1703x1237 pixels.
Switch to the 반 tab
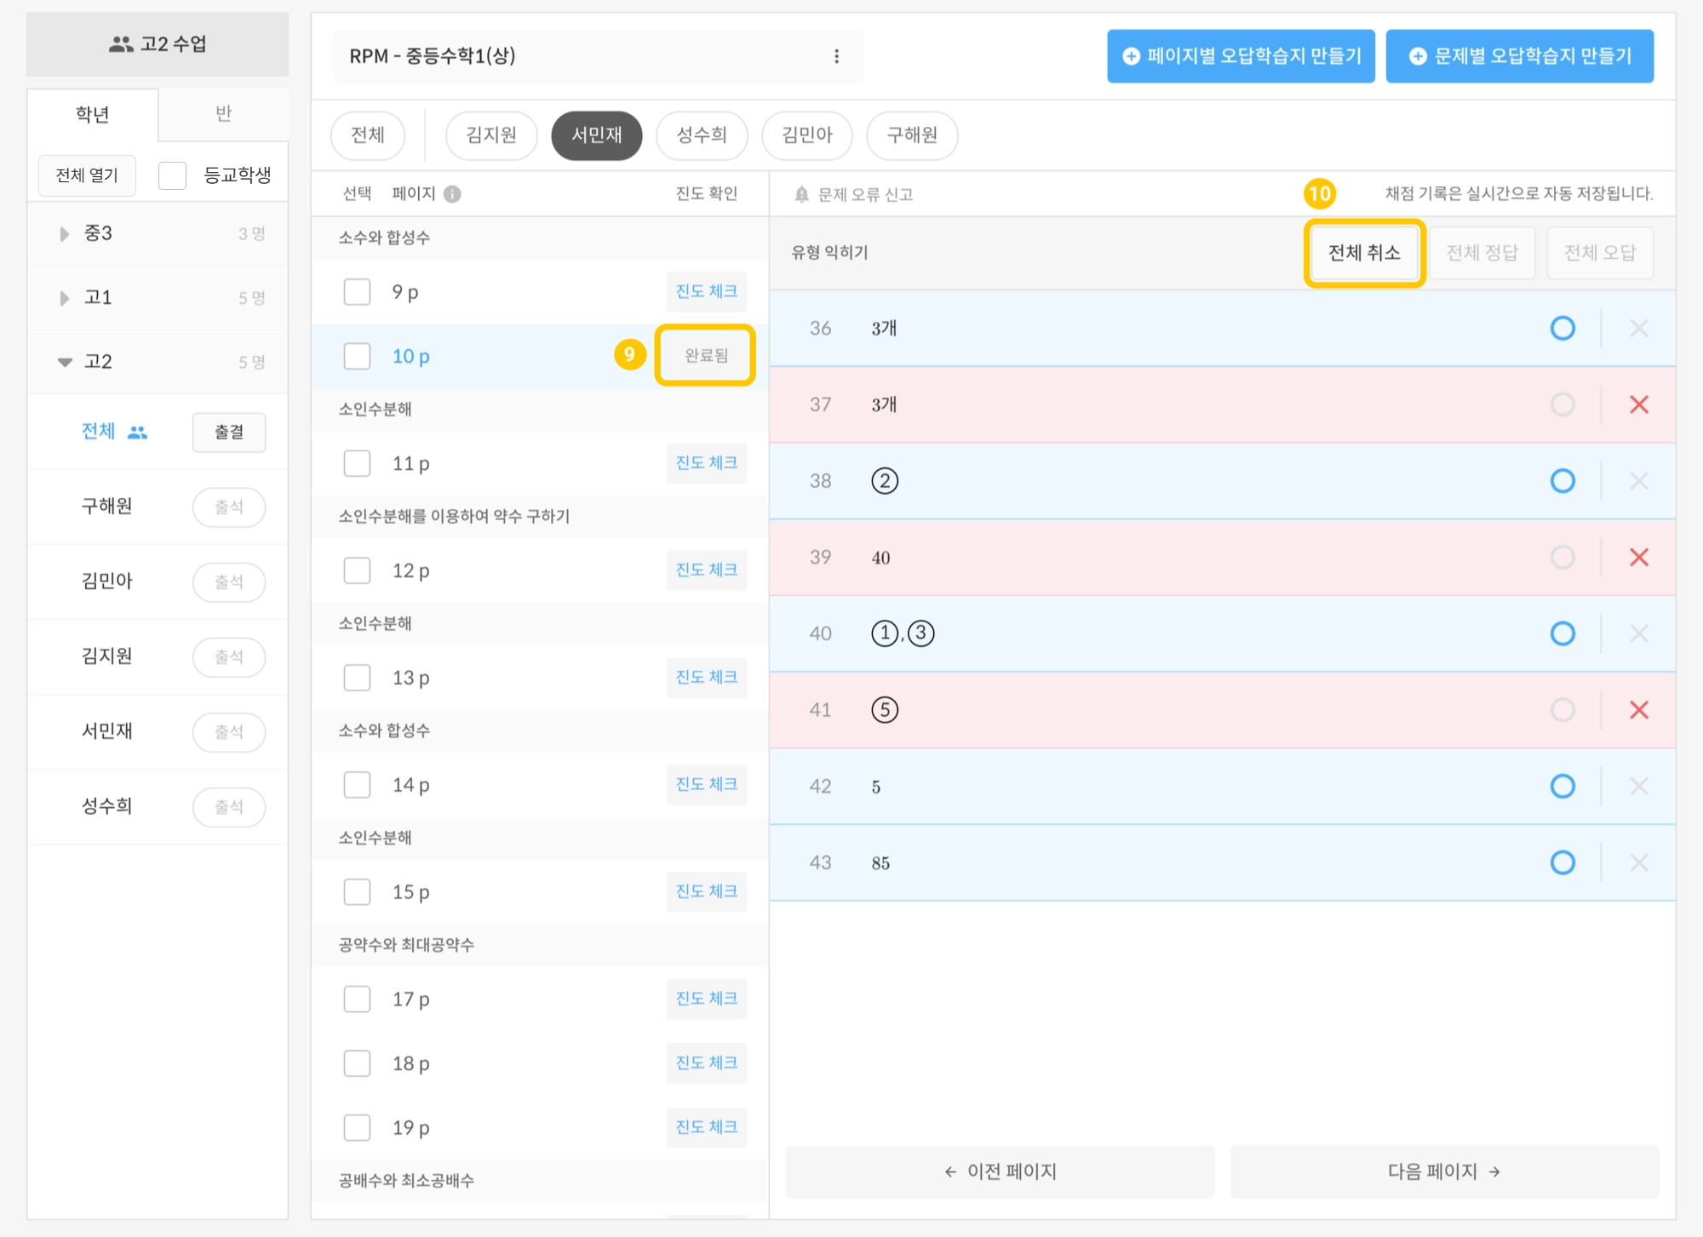(223, 114)
